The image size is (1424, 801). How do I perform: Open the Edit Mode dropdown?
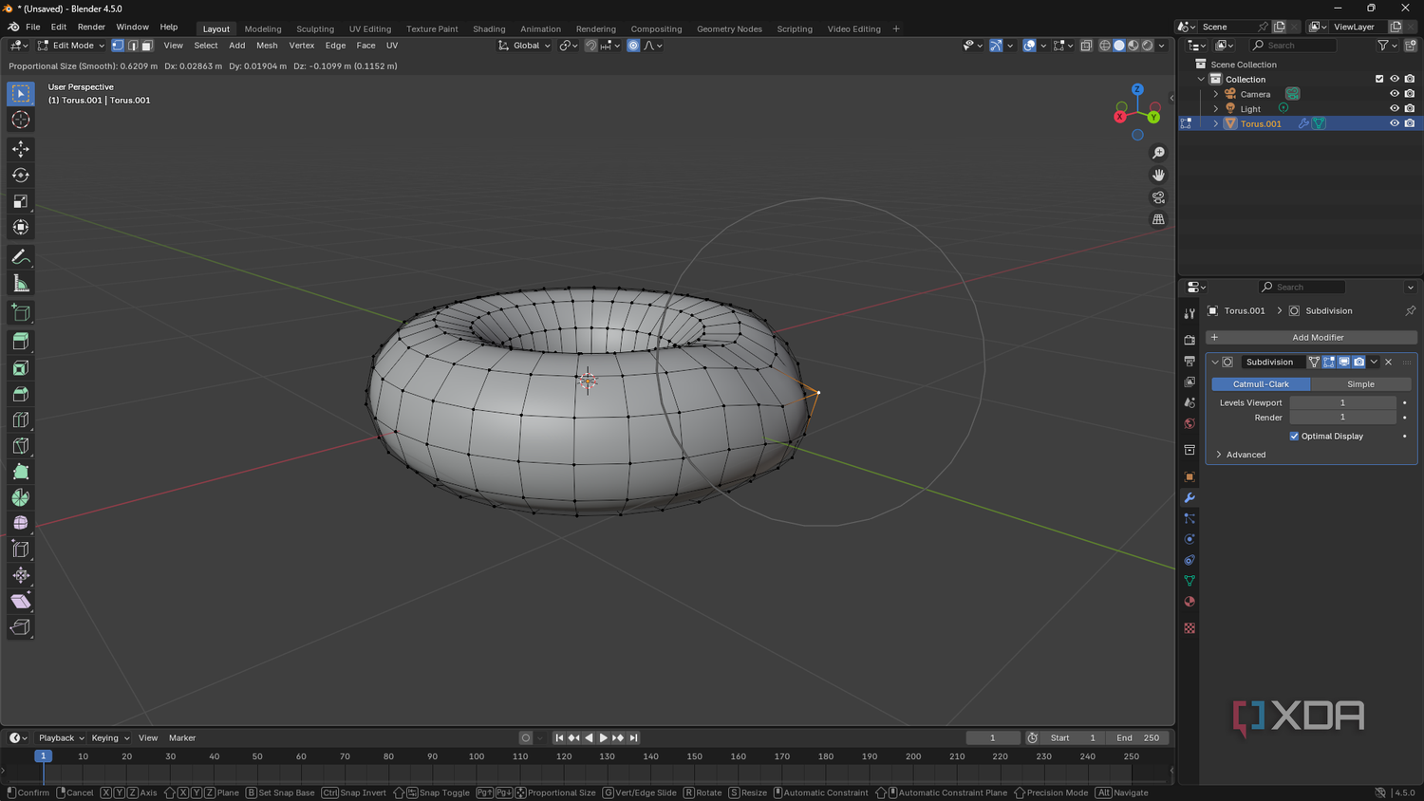(x=71, y=46)
